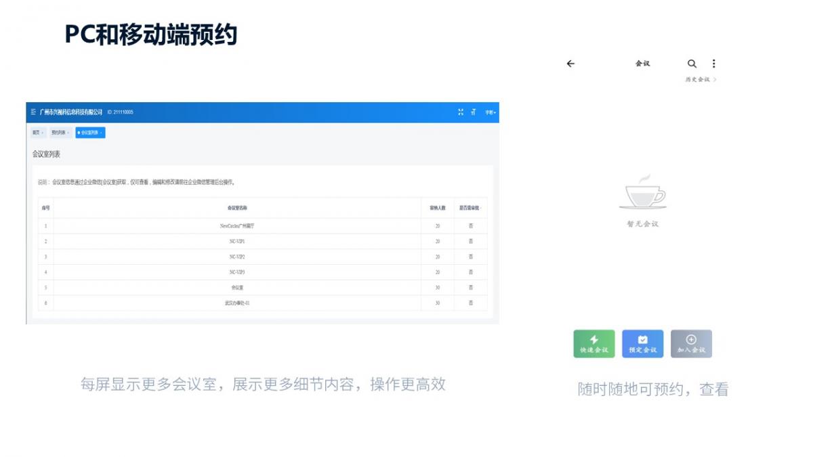Click the NC-VIP2 meeting room row
This screenshot has width=813, height=457.
[236, 257]
